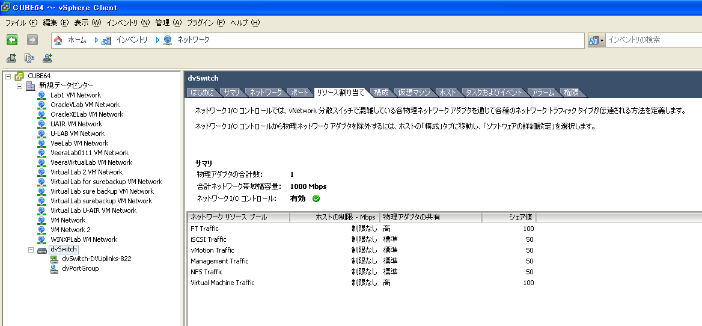Click the dvPortGroup icon in tree
The width and height of the screenshot is (702, 326).
pyautogui.click(x=54, y=269)
